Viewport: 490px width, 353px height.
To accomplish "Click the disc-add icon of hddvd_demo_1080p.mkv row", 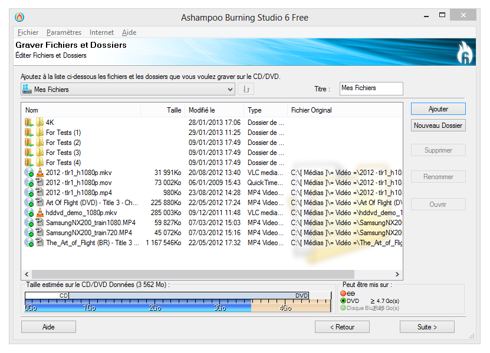I will click(x=29, y=213).
